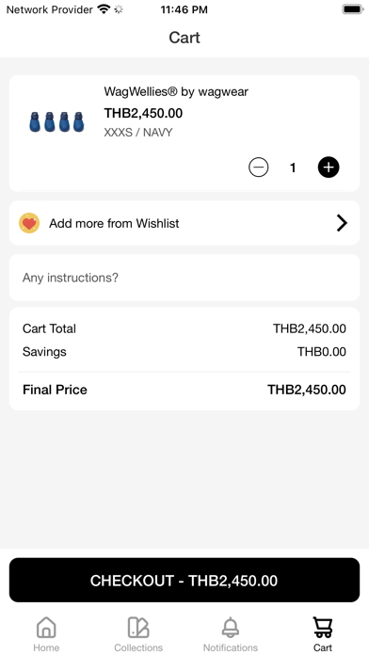Tap the Final Price amount

click(x=307, y=390)
